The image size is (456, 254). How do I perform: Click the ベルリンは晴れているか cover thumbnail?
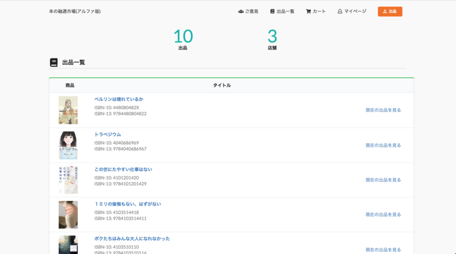(68, 110)
